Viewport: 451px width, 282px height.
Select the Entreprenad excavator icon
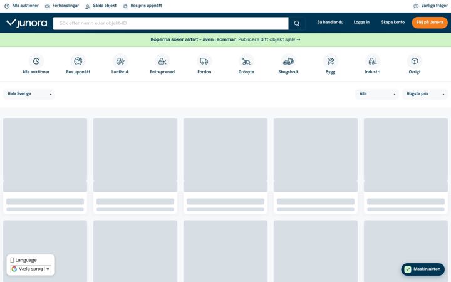pos(162,61)
